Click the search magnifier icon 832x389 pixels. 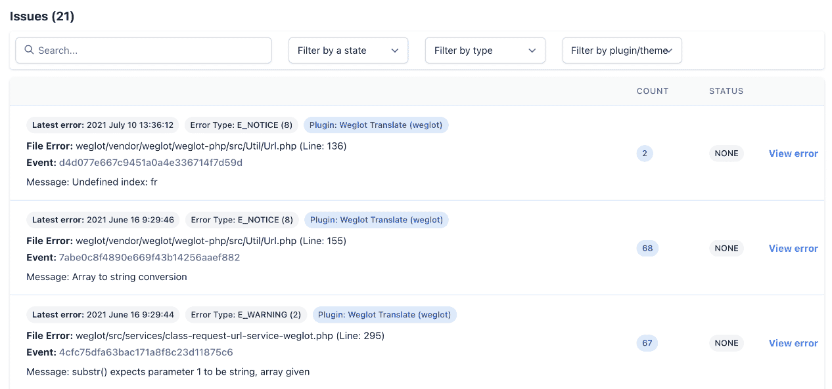pos(29,50)
